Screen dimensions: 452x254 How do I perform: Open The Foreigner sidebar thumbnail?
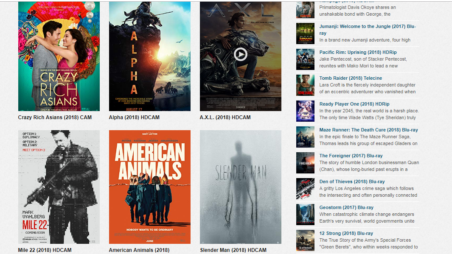(x=305, y=163)
